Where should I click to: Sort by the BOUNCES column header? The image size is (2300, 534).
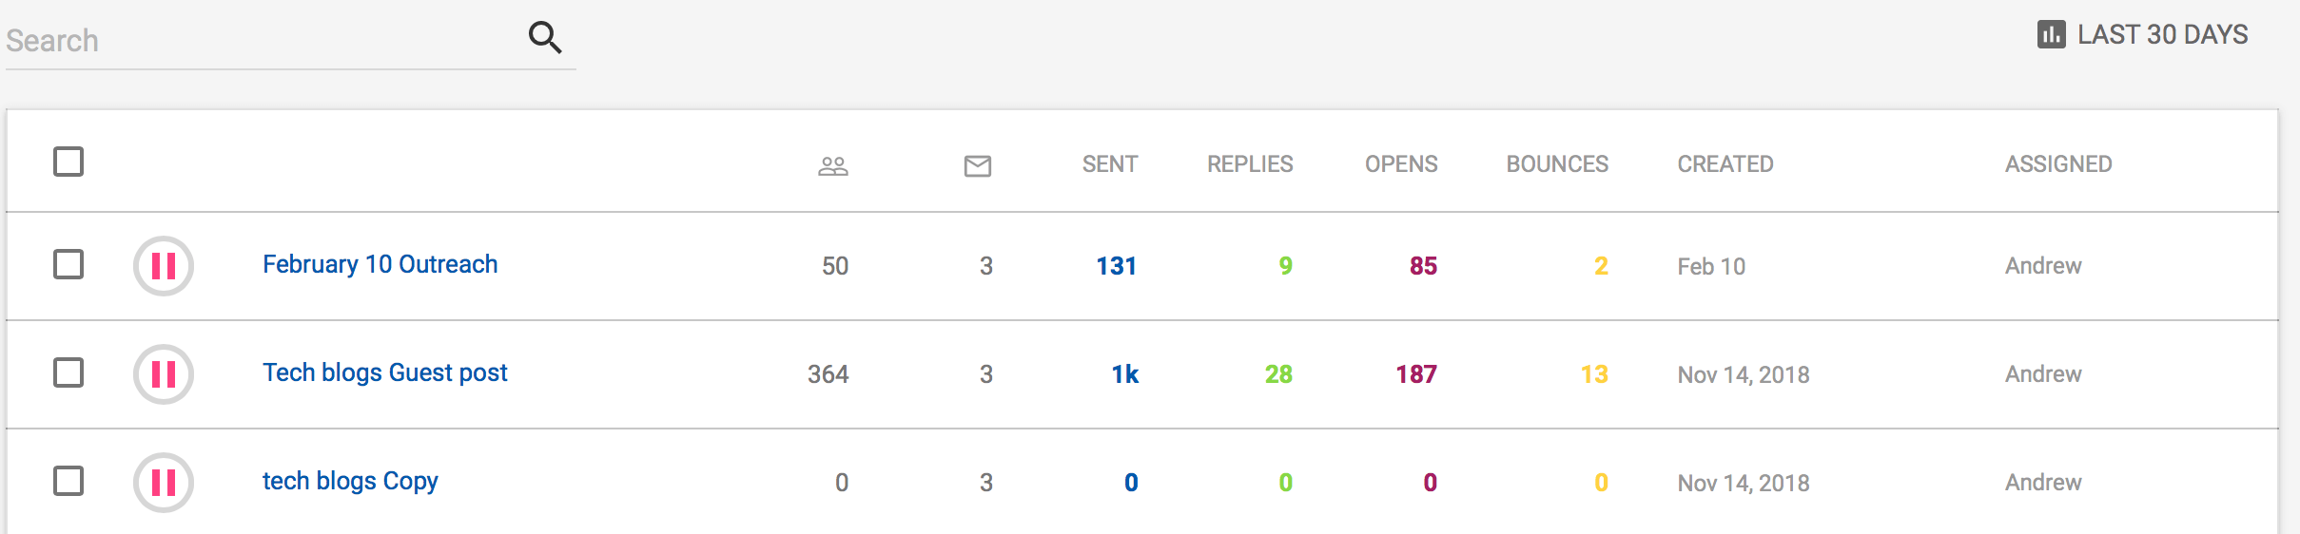[x=1556, y=164]
